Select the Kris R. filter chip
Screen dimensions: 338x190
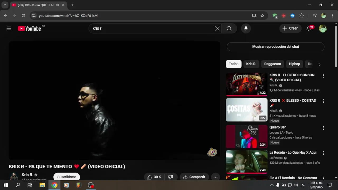coord(251,64)
